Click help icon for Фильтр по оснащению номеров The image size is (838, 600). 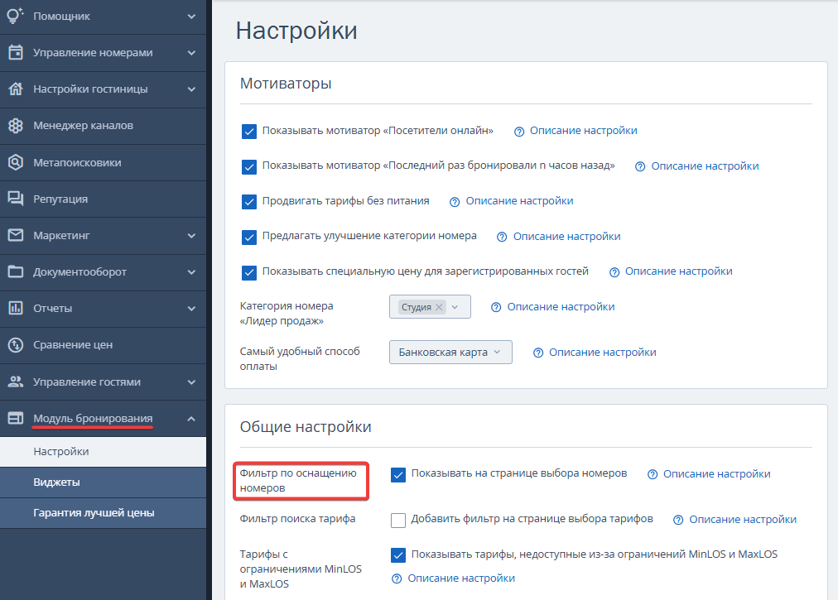click(652, 474)
